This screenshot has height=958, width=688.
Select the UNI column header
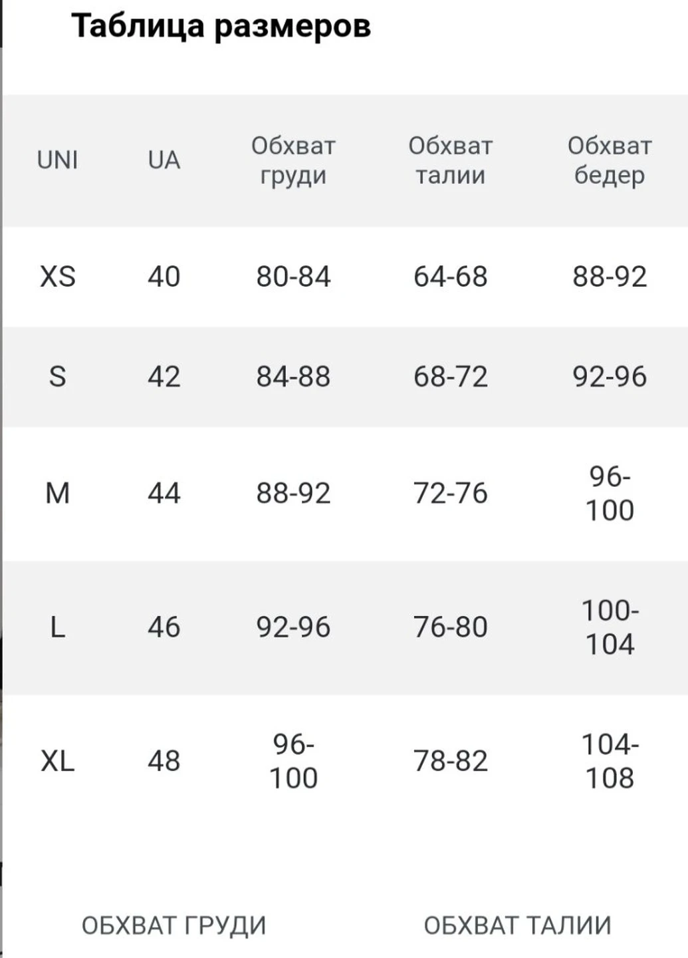click(x=58, y=160)
